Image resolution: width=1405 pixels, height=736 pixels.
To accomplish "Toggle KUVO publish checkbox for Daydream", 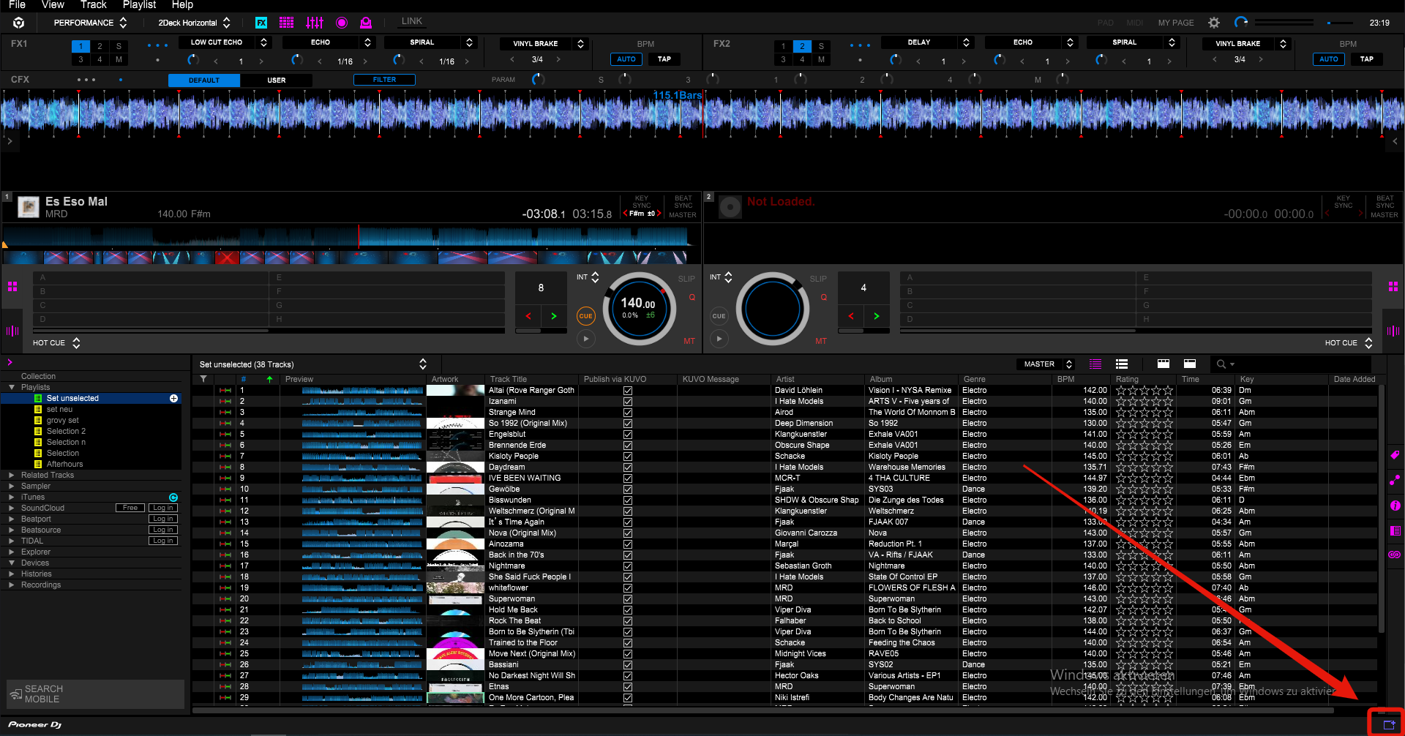I will pos(628,467).
